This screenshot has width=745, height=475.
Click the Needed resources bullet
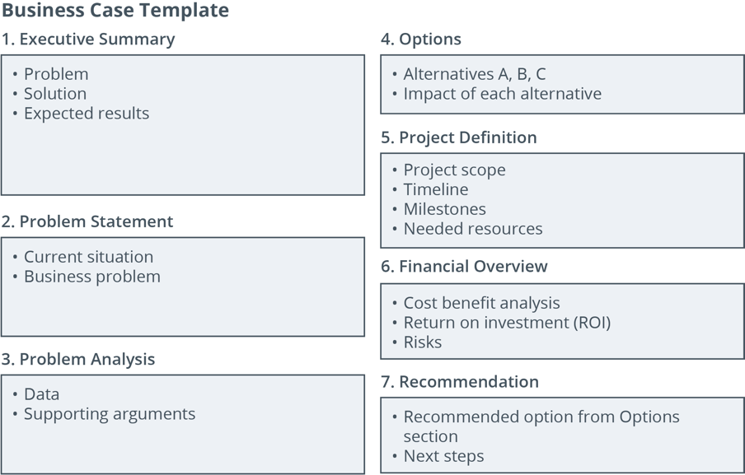click(x=473, y=229)
